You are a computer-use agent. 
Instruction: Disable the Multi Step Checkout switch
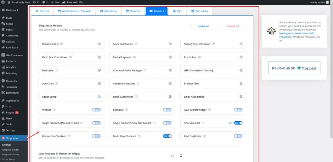pyautogui.click(x=167, y=136)
